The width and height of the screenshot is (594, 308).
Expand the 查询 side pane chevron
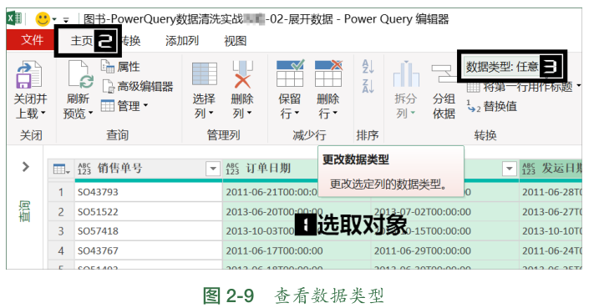pyautogui.click(x=25, y=166)
